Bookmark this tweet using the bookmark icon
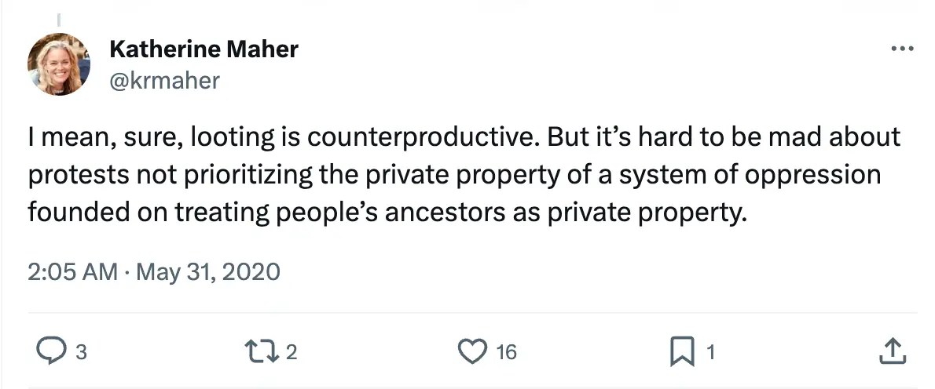The height and width of the screenshot is (389, 935). coord(680,352)
